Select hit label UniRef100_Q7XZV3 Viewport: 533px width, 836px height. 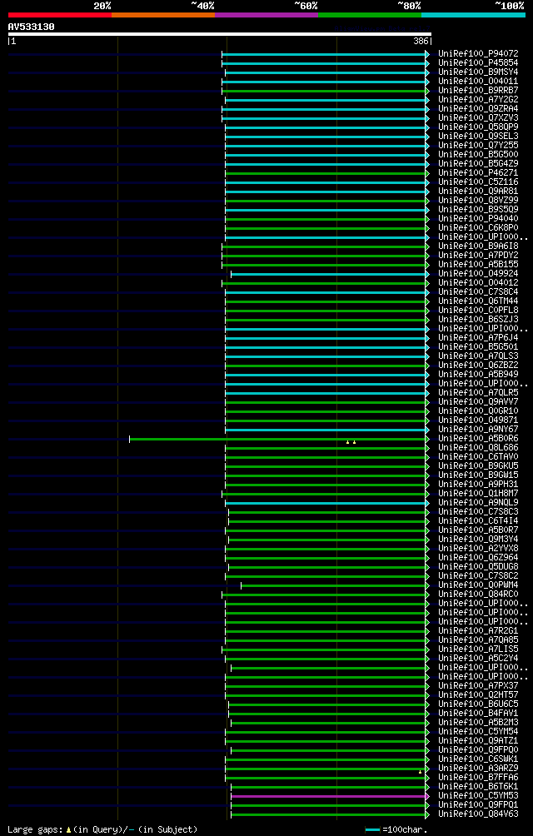click(478, 118)
